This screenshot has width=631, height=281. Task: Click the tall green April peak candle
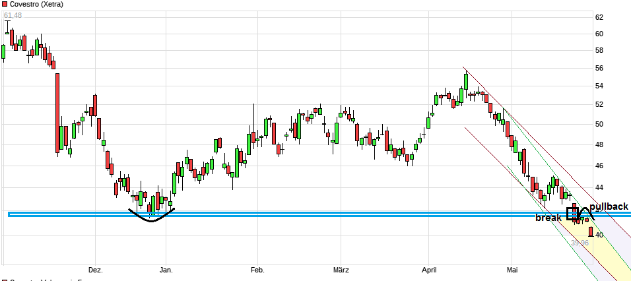(465, 82)
